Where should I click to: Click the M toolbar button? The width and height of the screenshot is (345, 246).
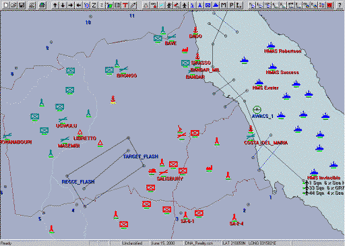pos(224,5)
